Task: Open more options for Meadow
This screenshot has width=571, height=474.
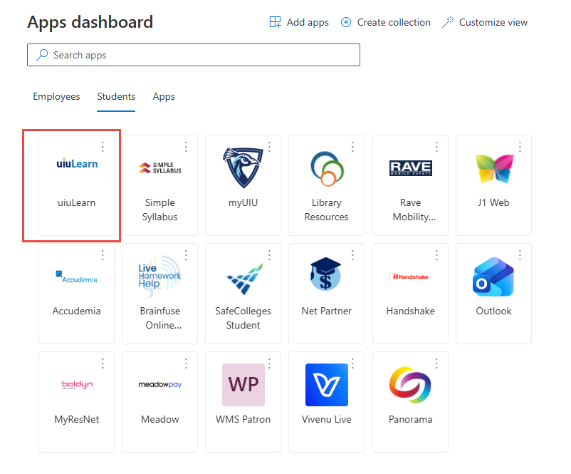Action: point(186,363)
